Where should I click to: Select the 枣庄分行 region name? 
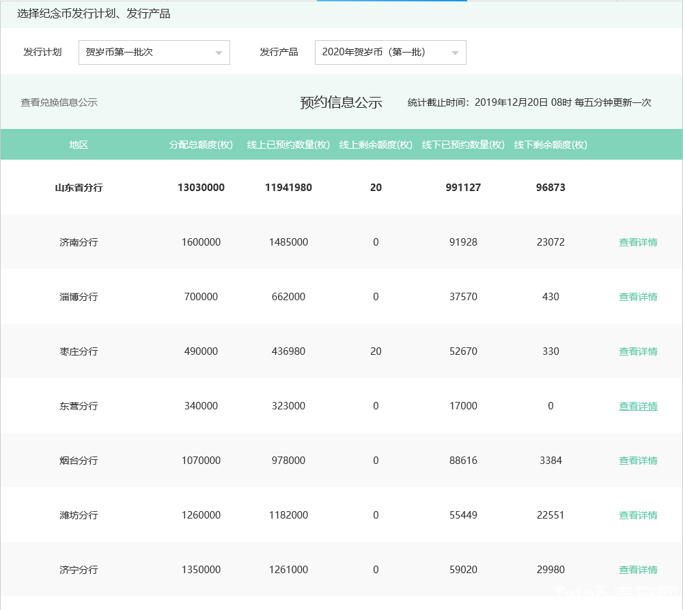tap(79, 351)
